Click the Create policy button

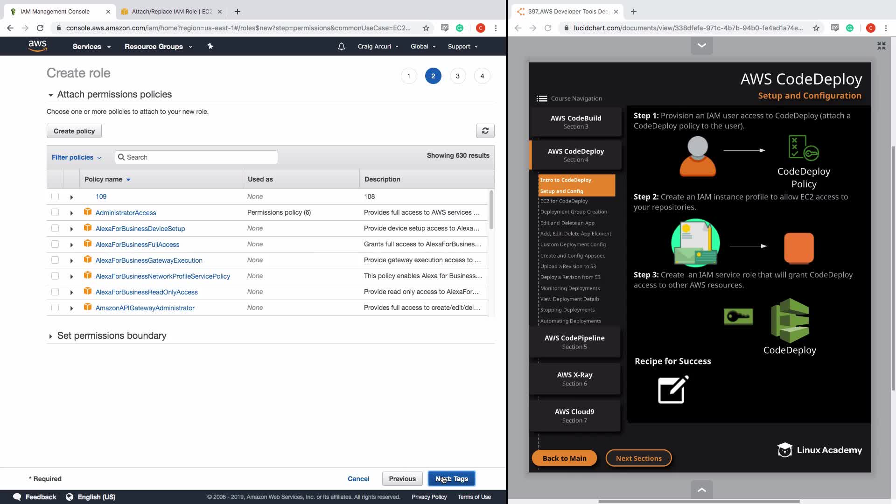pos(74,131)
